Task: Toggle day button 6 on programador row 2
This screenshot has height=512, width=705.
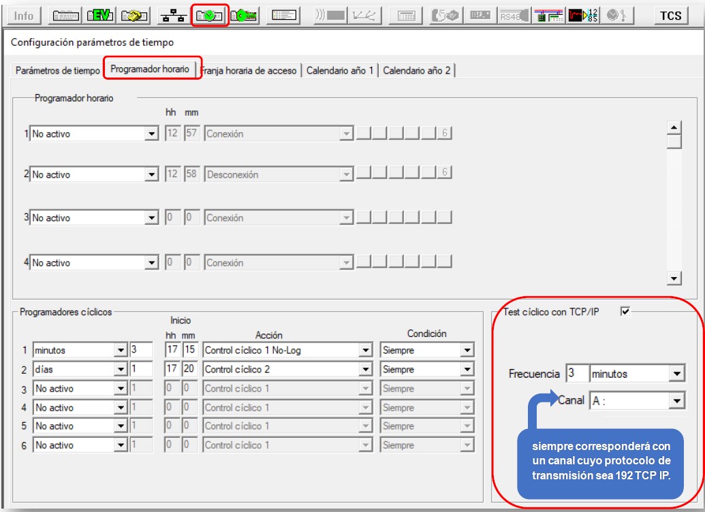Action: [444, 172]
